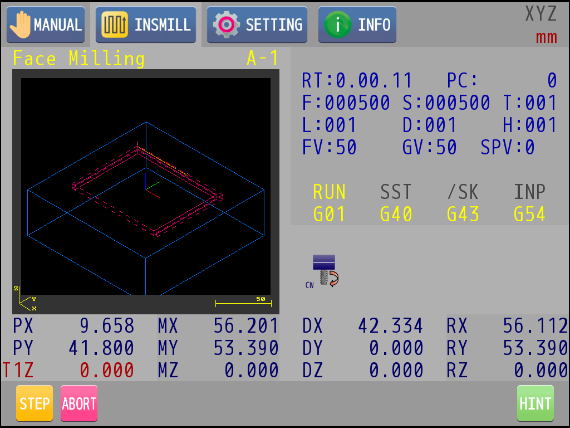Click the CW spindle rotation icon
570x428 pixels.
tap(325, 271)
